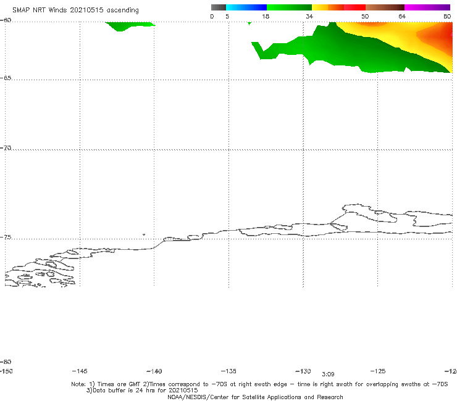Click the longitude label '-130'
The height and width of the screenshot is (401, 457).
tap(303, 371)
